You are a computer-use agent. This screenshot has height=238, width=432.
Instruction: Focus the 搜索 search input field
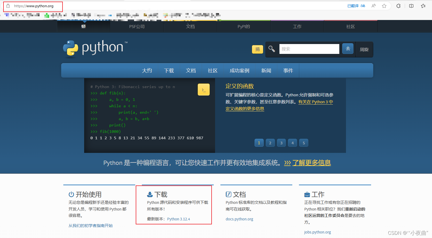pyautogui.click(x=309, y=49)
